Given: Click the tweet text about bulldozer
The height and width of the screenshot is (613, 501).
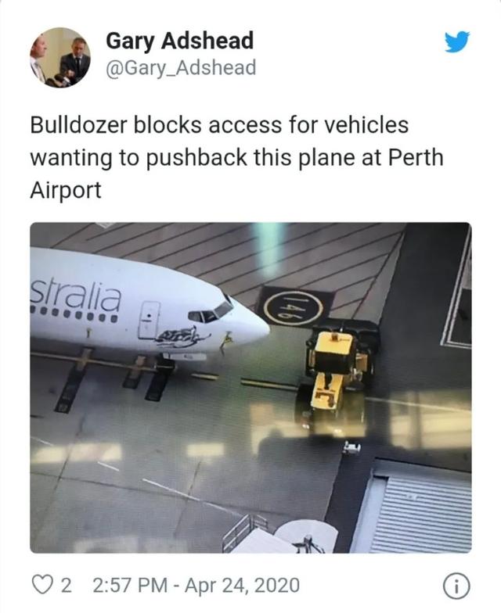Looking at the screenshot, I should pyautogui.click(x=236, y=158).
